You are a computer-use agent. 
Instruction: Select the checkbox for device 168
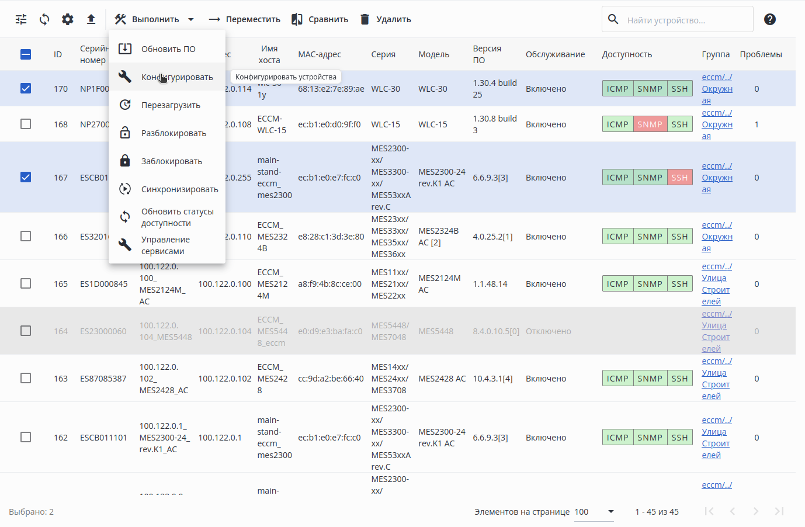tap(26, 124)
